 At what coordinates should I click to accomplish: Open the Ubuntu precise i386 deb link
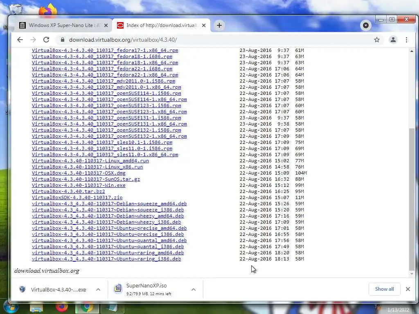108,234
